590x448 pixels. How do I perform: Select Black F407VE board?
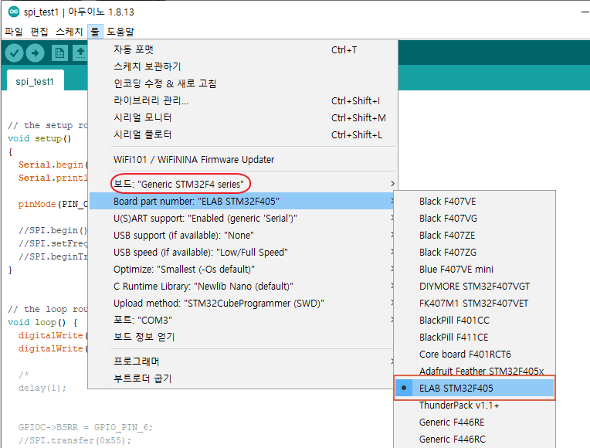[x=474, y=202]
